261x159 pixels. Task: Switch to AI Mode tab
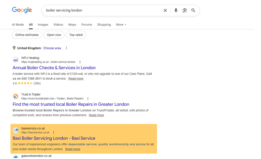coord(18,24)
